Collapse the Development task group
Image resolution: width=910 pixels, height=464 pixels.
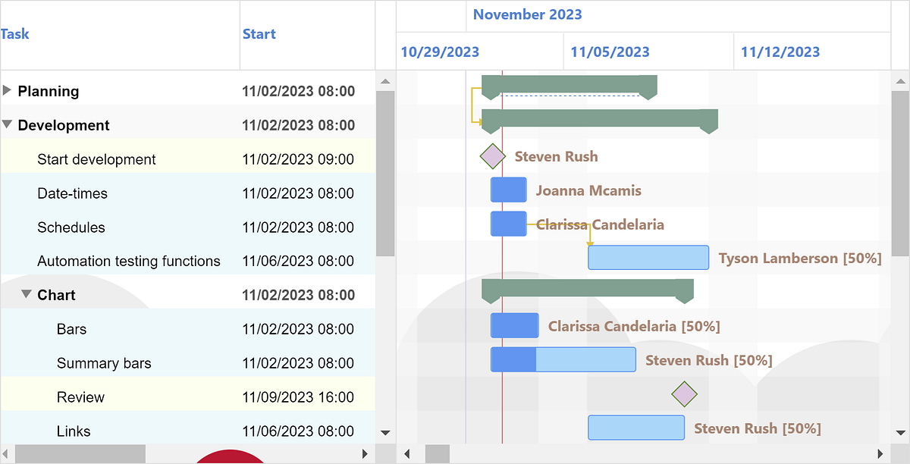click(8, 125)
